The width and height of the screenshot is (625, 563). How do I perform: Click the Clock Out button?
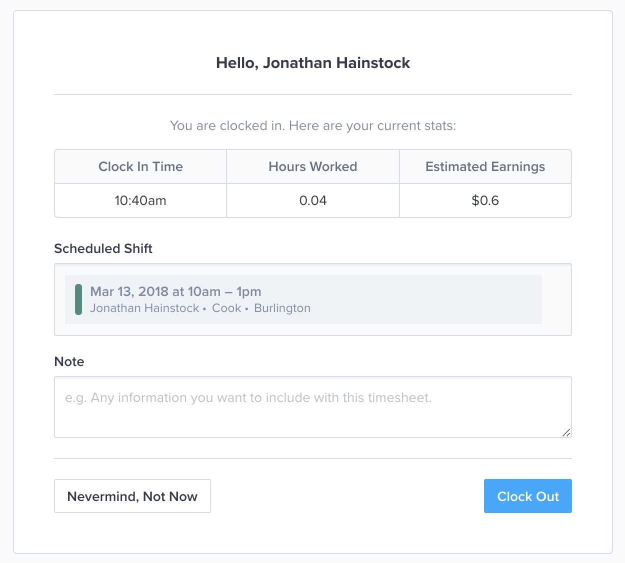[527, 496]
